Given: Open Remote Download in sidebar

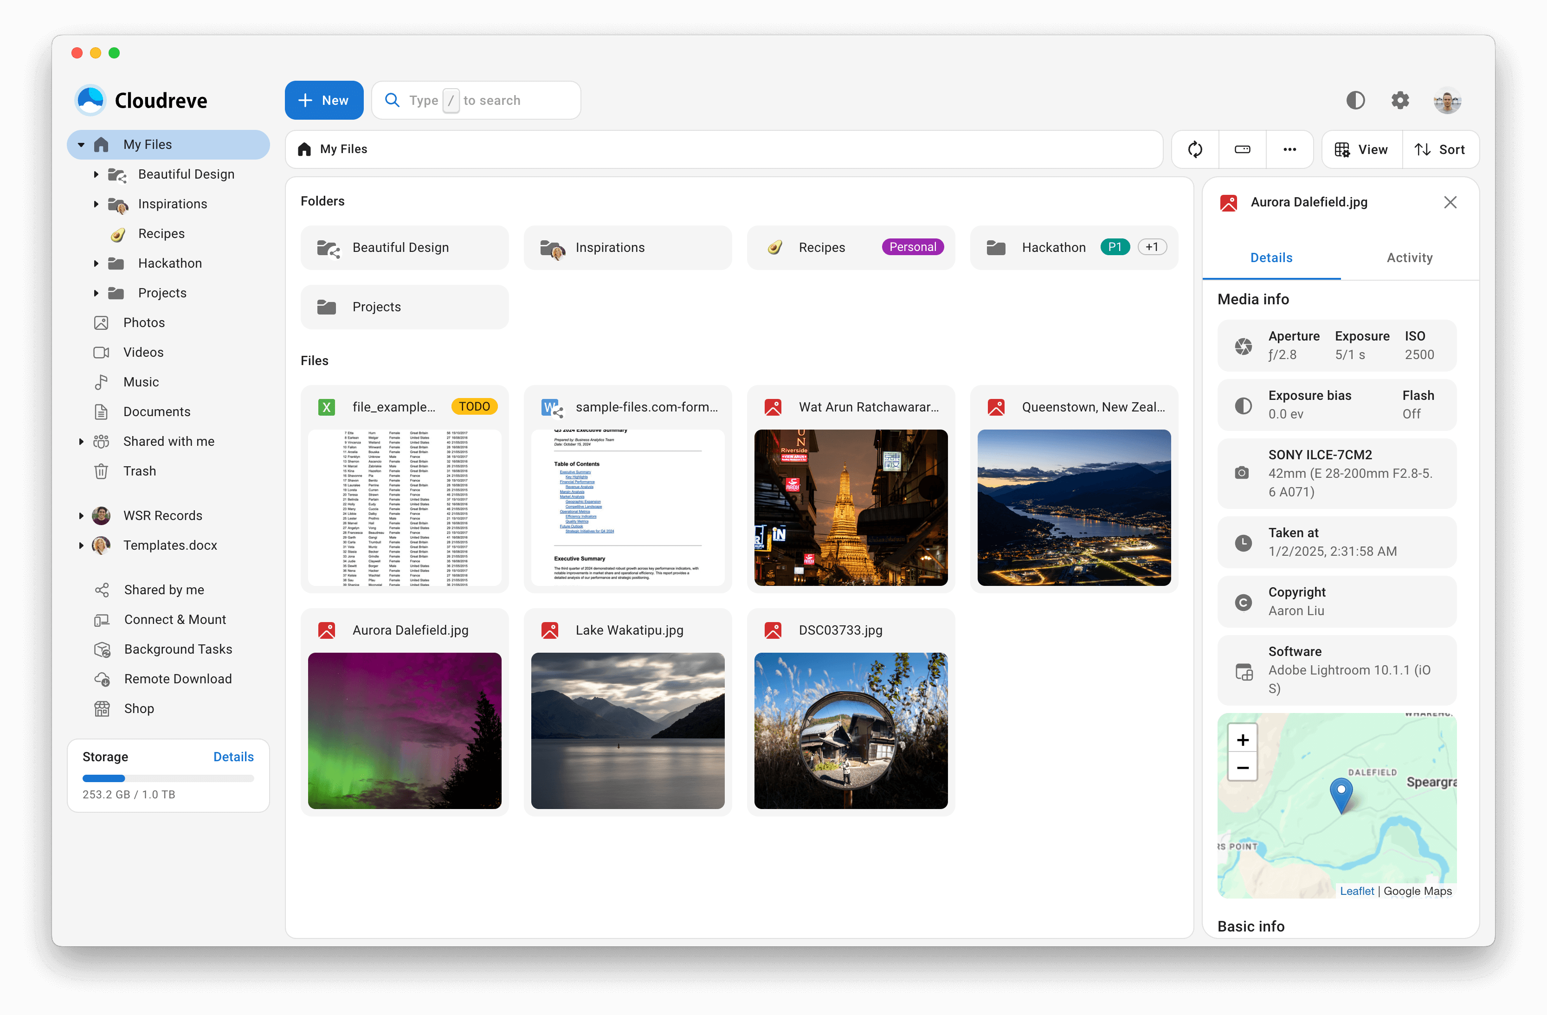Looking at the screenshot, I should pyautogui.click(x=177, y=678).
